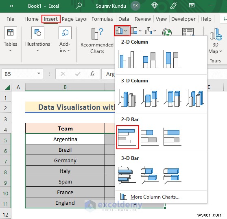Viewport: 227px width, 219px height.
Task: Select the Italy cell
Action: click(65, 171)
